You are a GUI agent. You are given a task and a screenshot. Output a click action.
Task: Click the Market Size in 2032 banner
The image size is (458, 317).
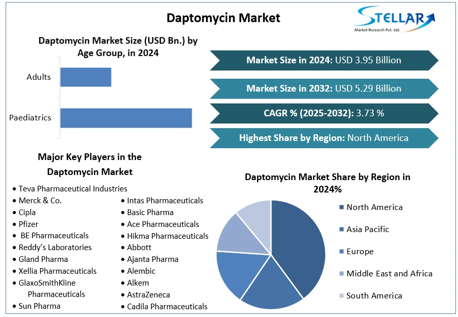point(324,89)
